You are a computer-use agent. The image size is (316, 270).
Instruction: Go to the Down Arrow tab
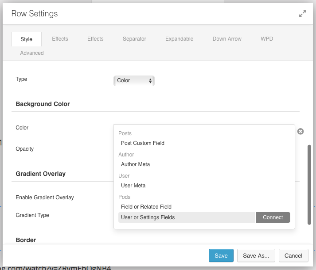227,39
